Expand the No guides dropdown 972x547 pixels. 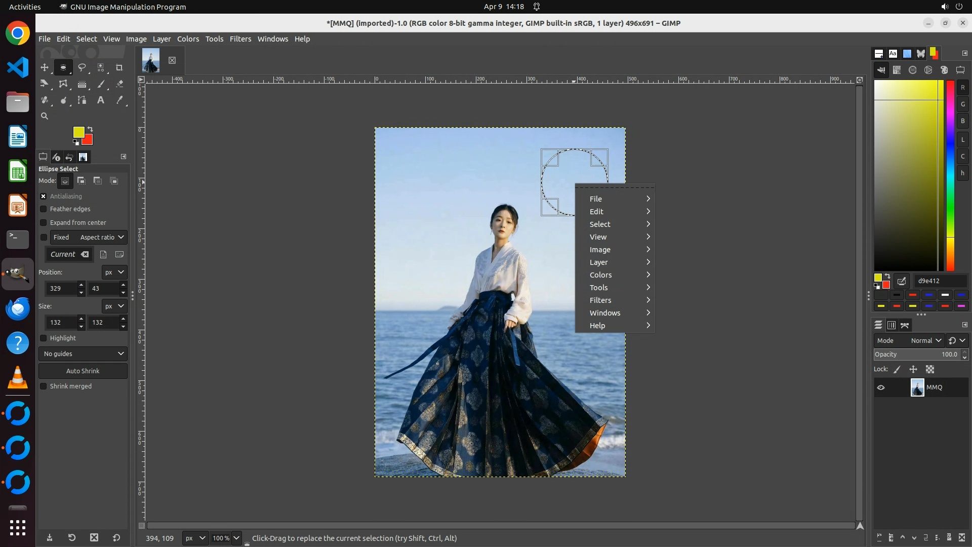click(x=83, y=354)
